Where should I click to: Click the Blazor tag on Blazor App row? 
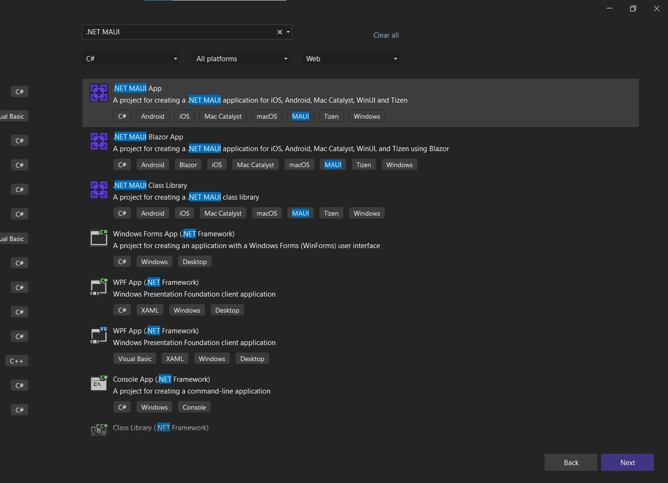[x=188, y=165]
